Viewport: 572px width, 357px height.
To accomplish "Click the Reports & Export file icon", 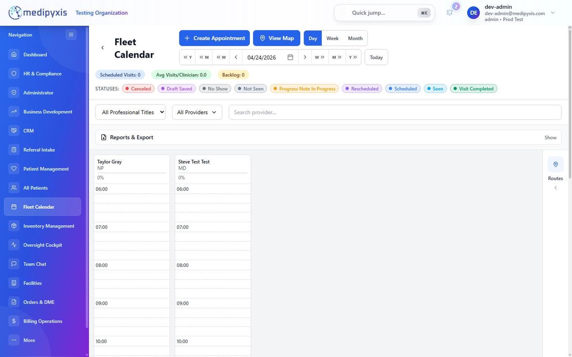I will click(x=104, y=137).
